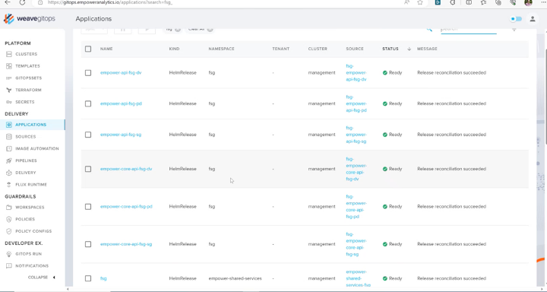
Task: Open the Clusters sidebar icon
Action: [9, 54]
